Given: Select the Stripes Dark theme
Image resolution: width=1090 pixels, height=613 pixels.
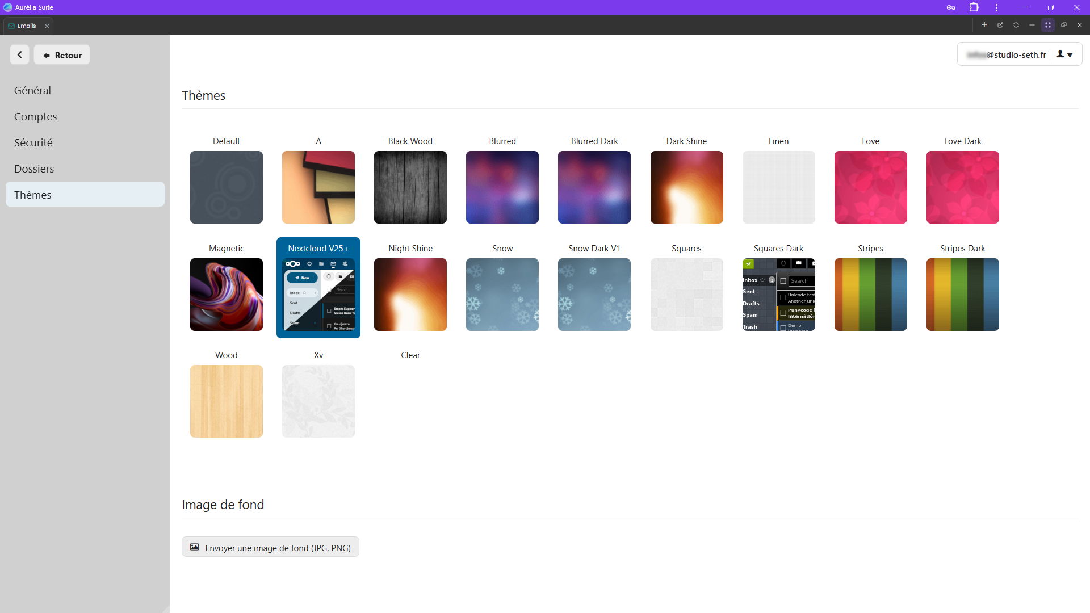Looking at the screenshot, I should click(963, 295).
